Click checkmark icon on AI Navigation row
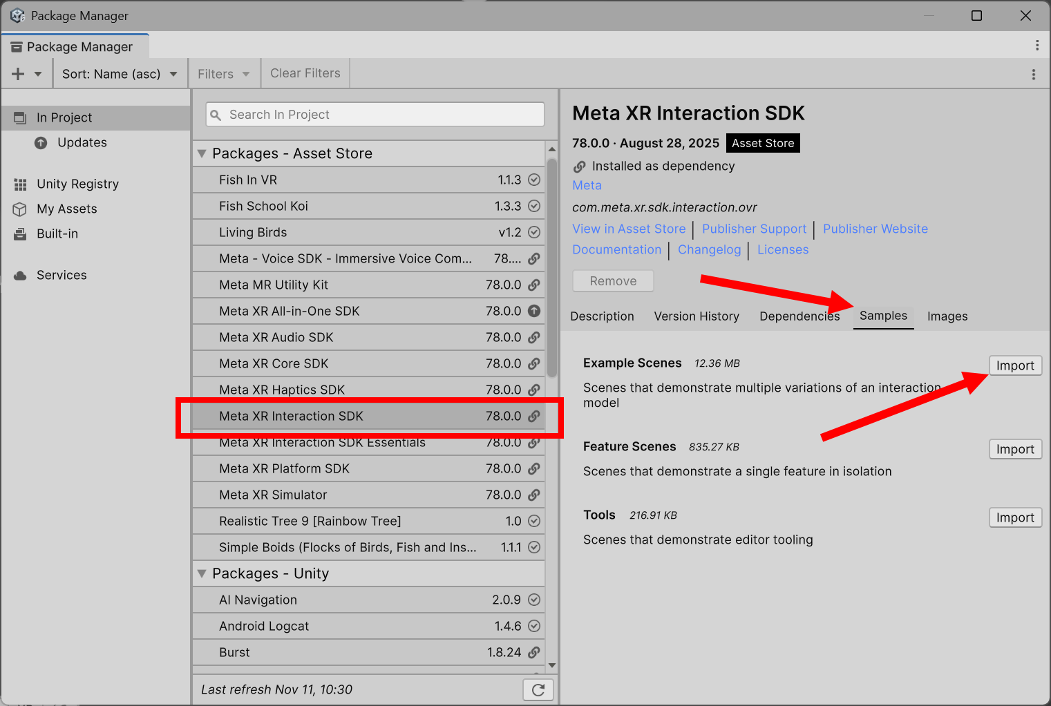1051x706 pixels. (534, 600)
